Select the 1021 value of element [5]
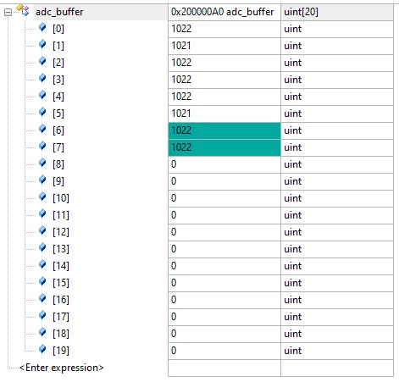Viewport: 399px width, 382px height. click(x=224, y=113)
